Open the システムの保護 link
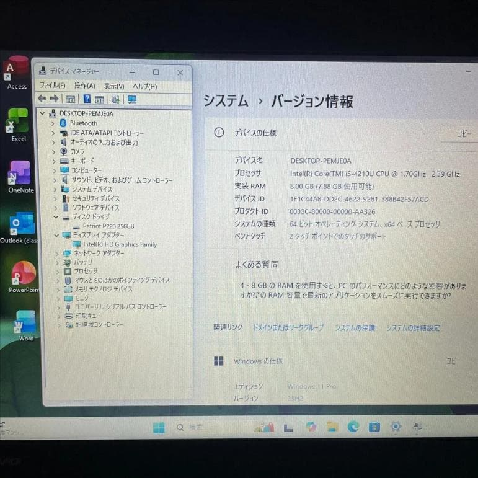 click(355, 328)
